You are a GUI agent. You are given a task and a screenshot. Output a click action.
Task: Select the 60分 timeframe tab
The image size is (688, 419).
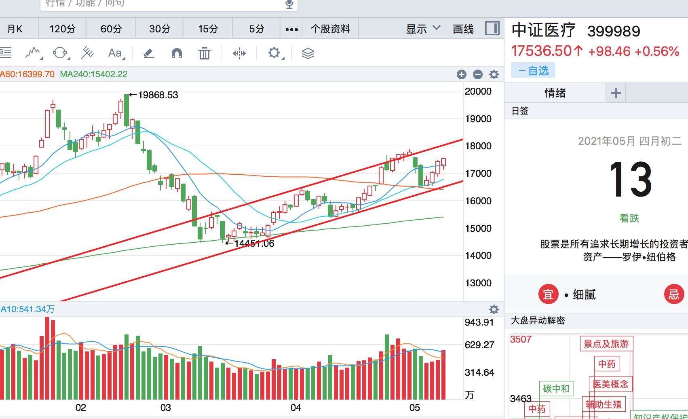pos(111,29)
